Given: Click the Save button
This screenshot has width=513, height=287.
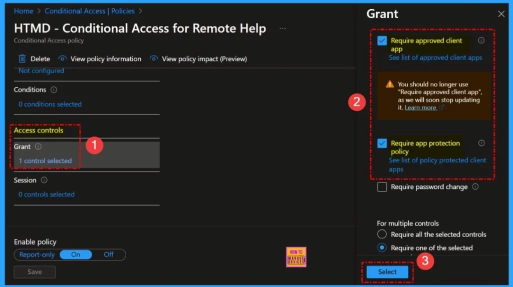Looking at the screenshot, I should pyautogui.click(x=35, y=271).
